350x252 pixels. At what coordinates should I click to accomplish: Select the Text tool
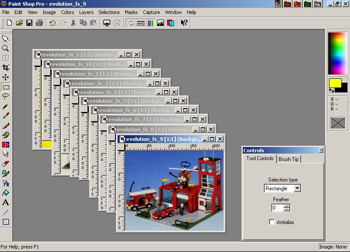5,202
